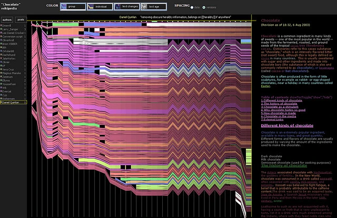
Task: Open the authors tab
Action: coord(7,20)
